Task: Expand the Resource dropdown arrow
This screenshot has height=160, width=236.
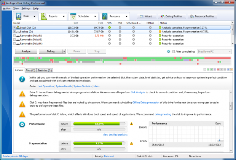Action: 127,16
